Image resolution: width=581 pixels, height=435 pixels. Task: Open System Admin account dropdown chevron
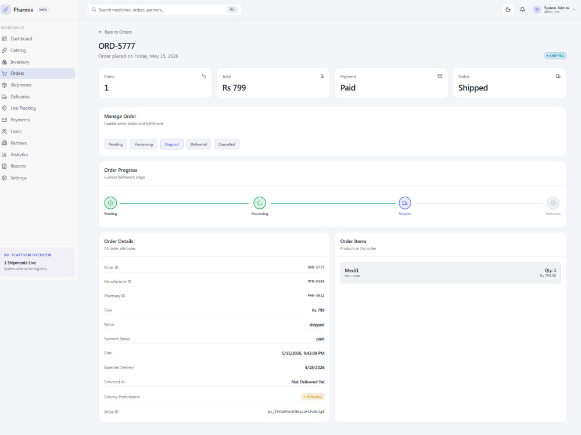point(574,10)
